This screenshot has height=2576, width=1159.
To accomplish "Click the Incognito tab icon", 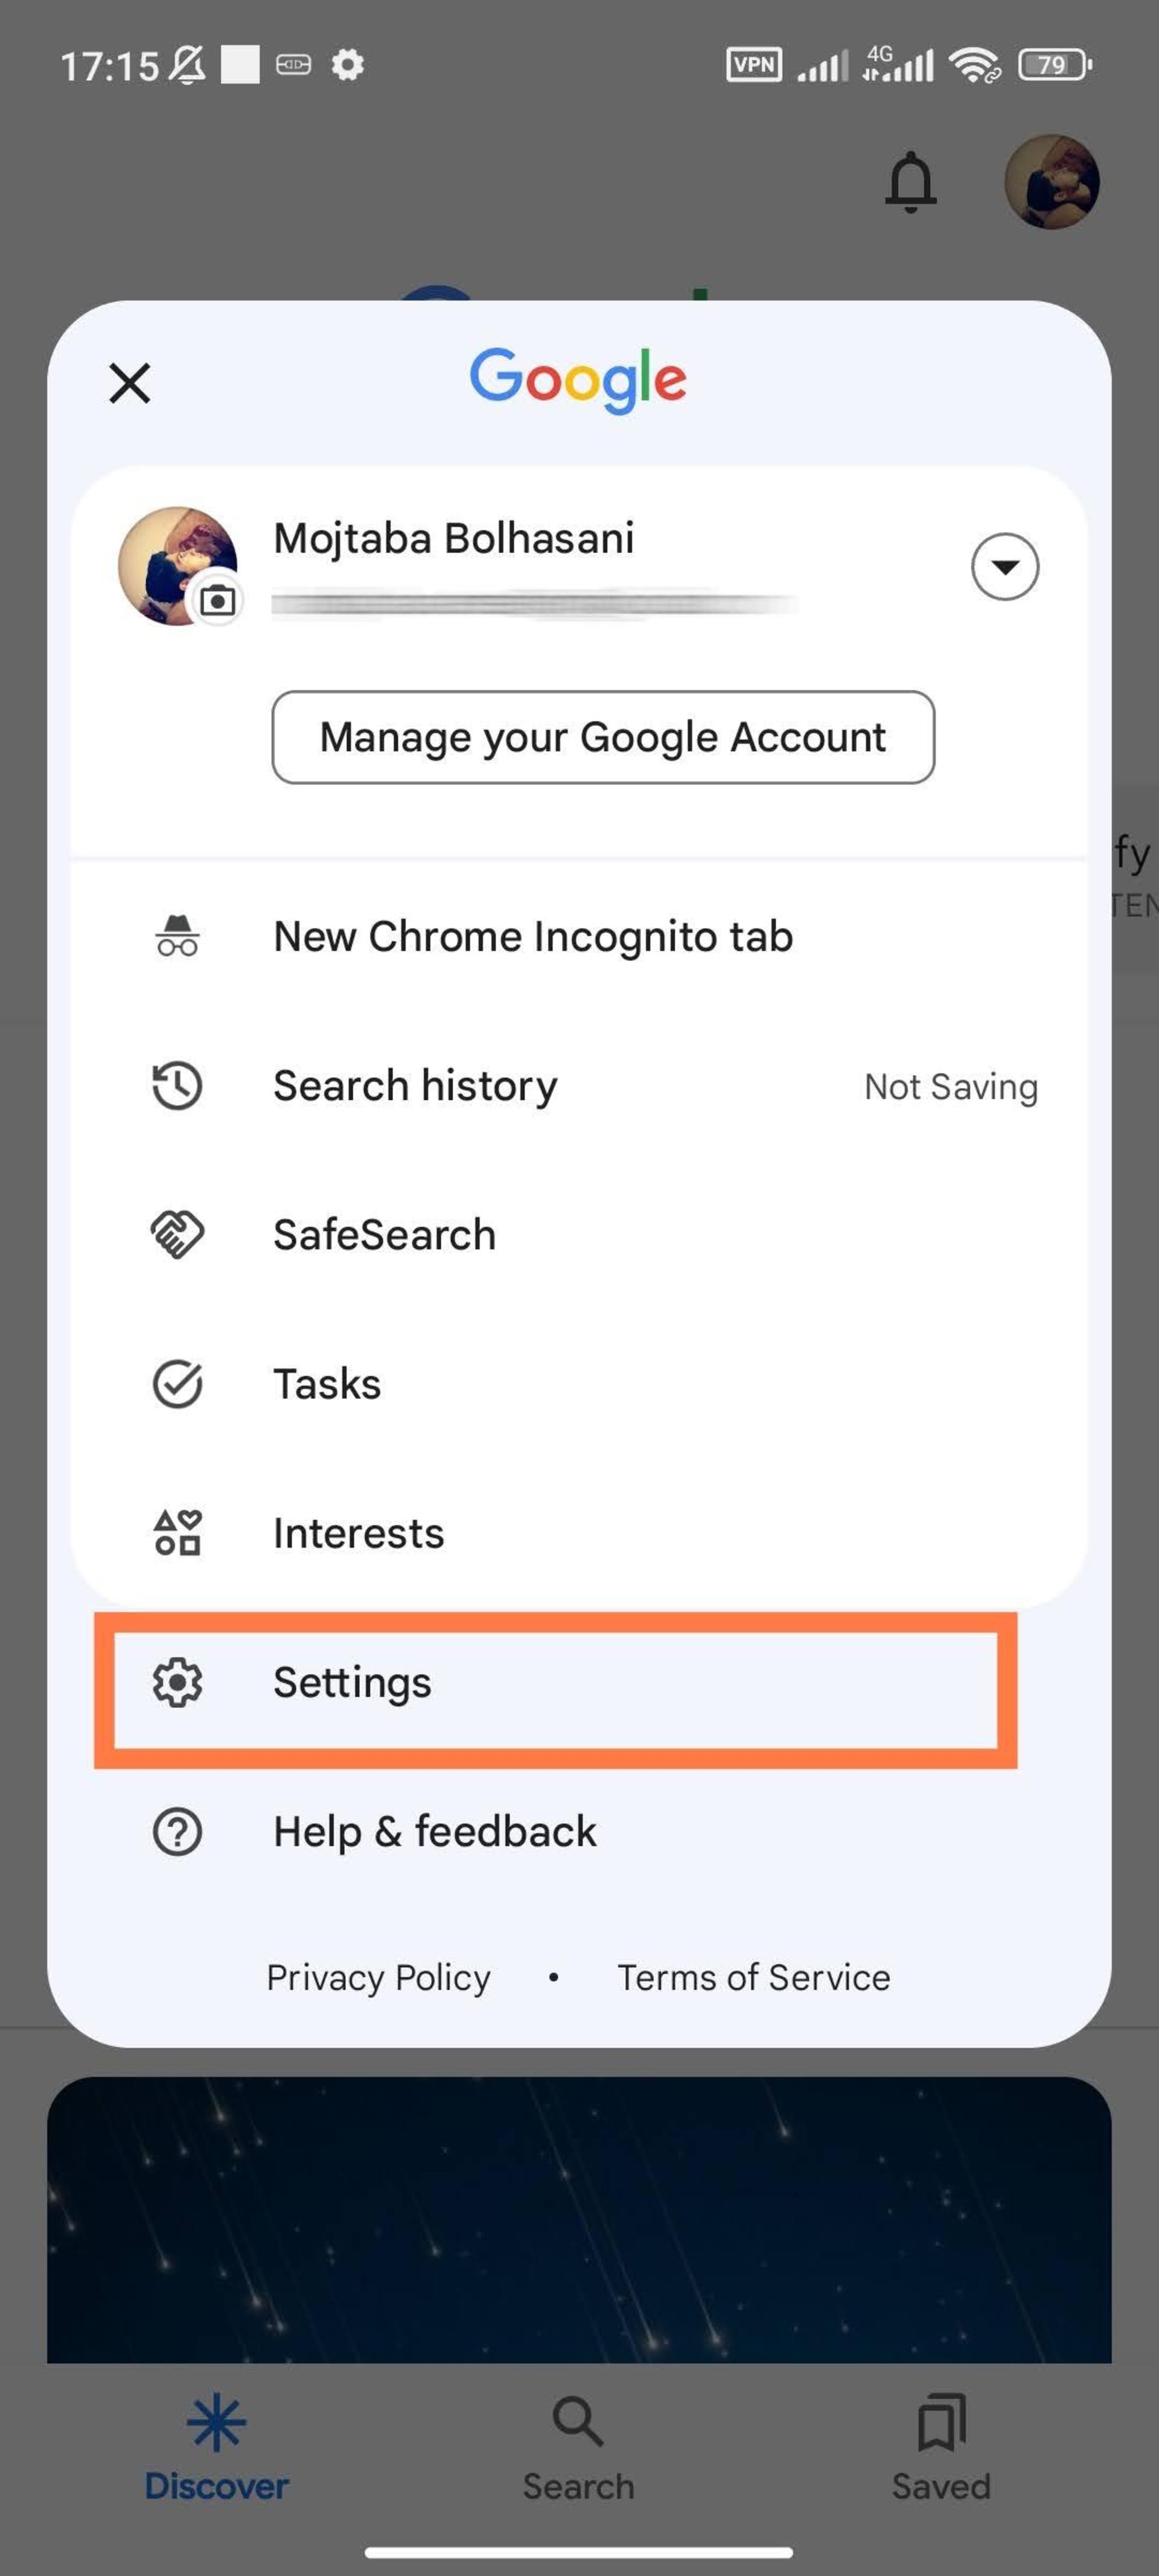I will pos(177,935).
